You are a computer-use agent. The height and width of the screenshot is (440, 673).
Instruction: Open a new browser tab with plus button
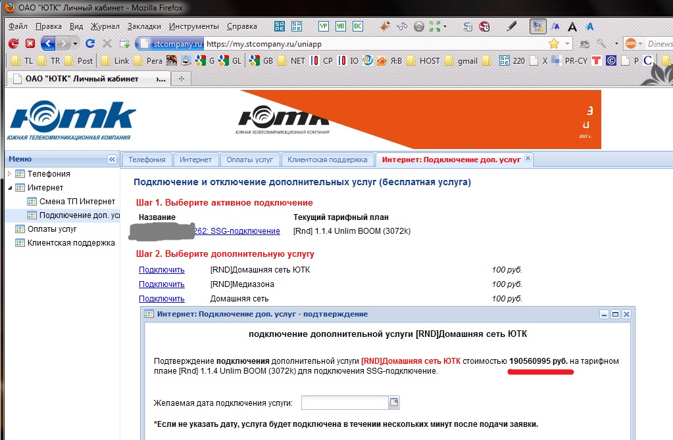pos(182,79)
